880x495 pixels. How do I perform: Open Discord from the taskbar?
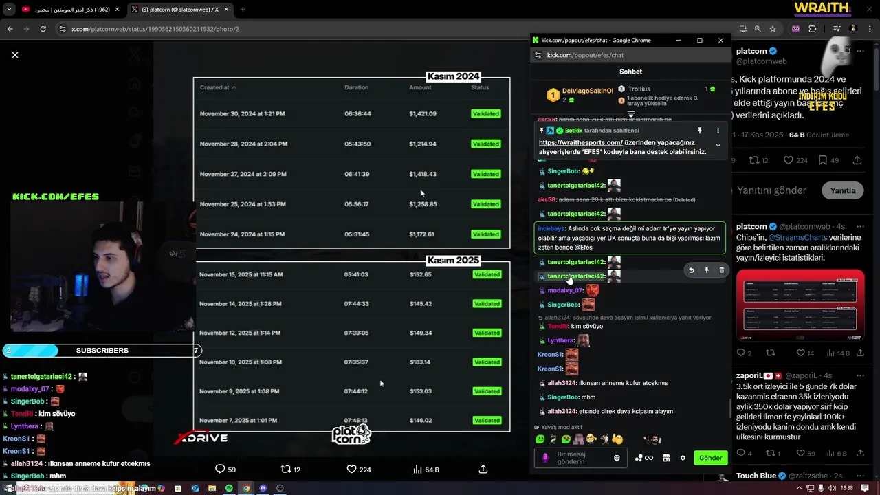pos(263,488)
